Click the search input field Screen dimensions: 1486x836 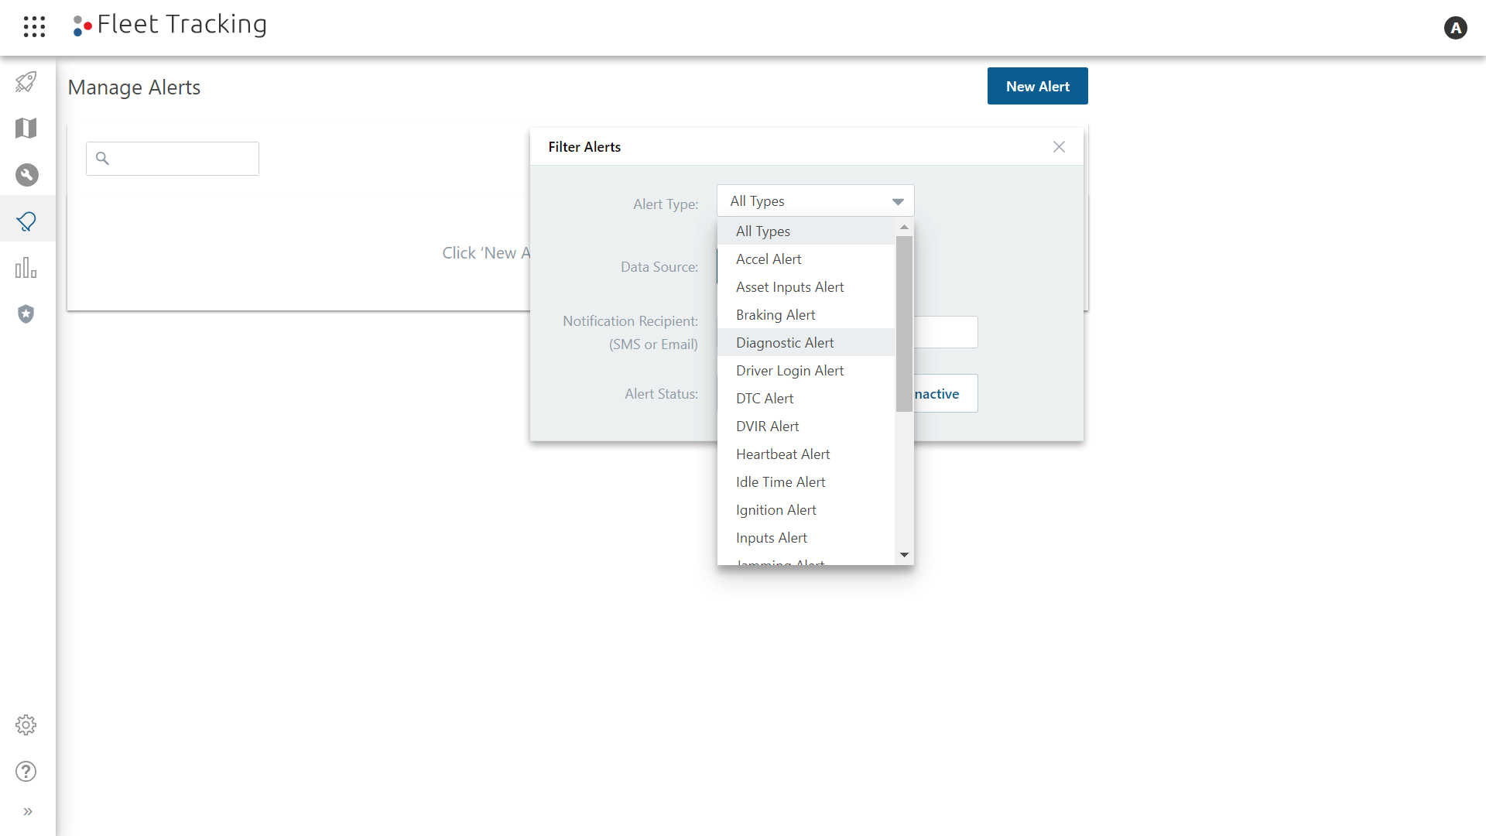[173, 157]
